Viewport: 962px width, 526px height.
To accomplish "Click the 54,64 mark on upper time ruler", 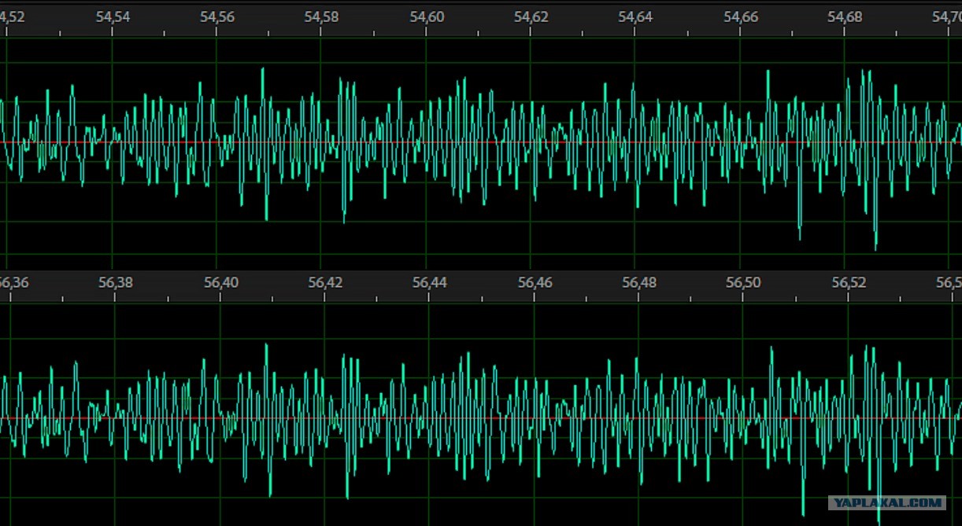I will tap(636, 17).
